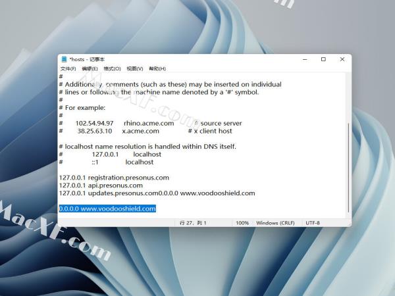Click the Windows (CRLF) line ending indicator
395x296 pixels.
point(275,223)
